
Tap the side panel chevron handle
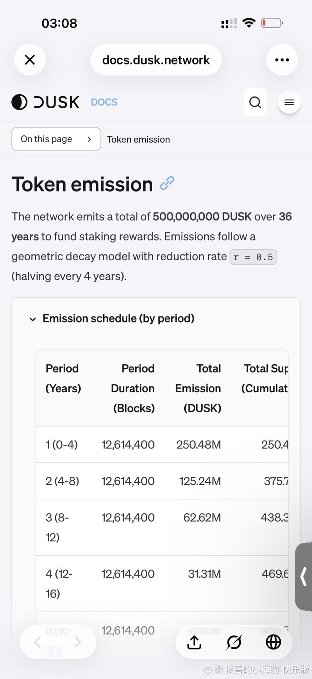click(303, 577)
